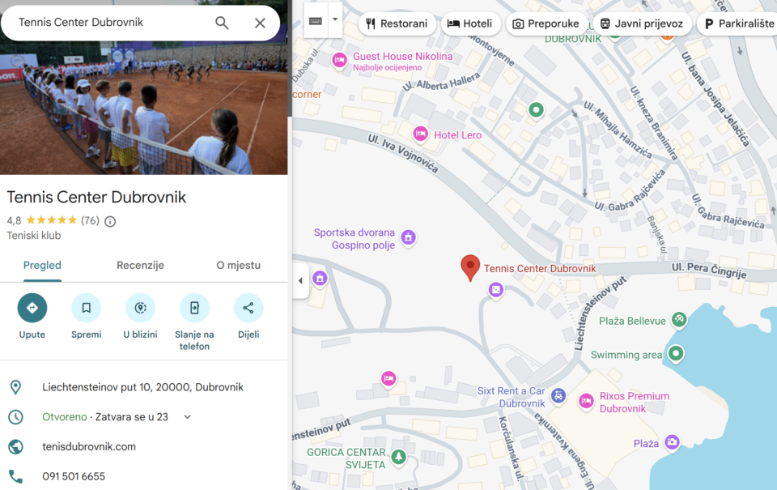The image size is (777, 490).
Task: Click the U blizini nearby icon
Action: click(140, 308)
